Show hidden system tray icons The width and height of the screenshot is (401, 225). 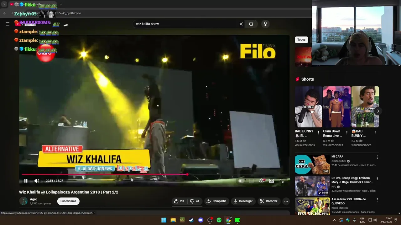pos(334,220)
